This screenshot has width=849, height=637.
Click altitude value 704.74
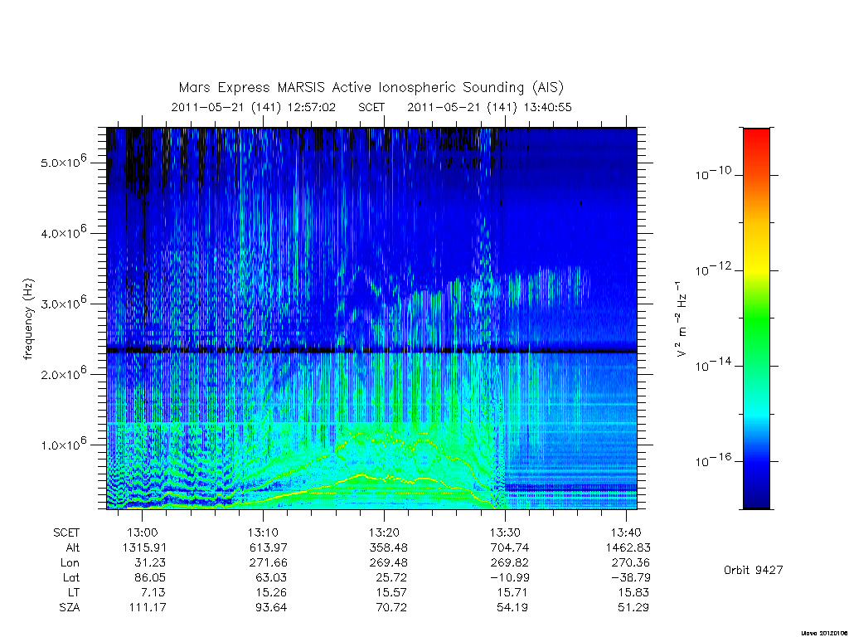coord(509,547)
